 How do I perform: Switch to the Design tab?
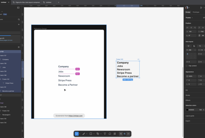(x=188, y=12)
